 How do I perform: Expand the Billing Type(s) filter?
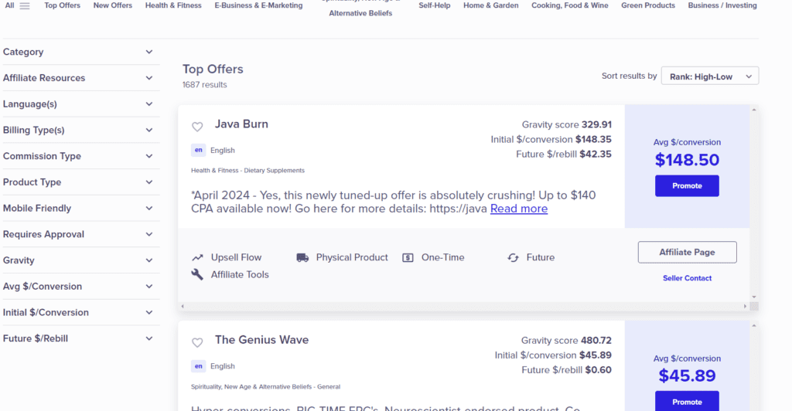149,130
